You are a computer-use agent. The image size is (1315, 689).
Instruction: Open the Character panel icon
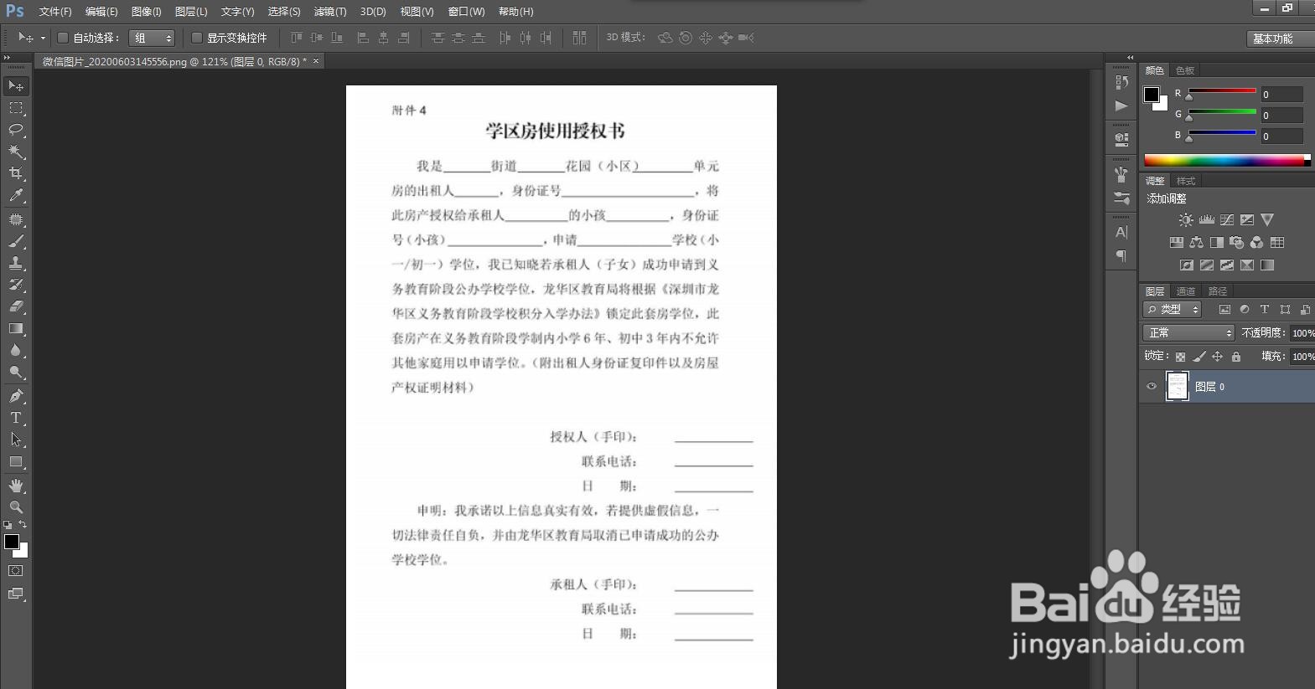[x=1121, y=232]
